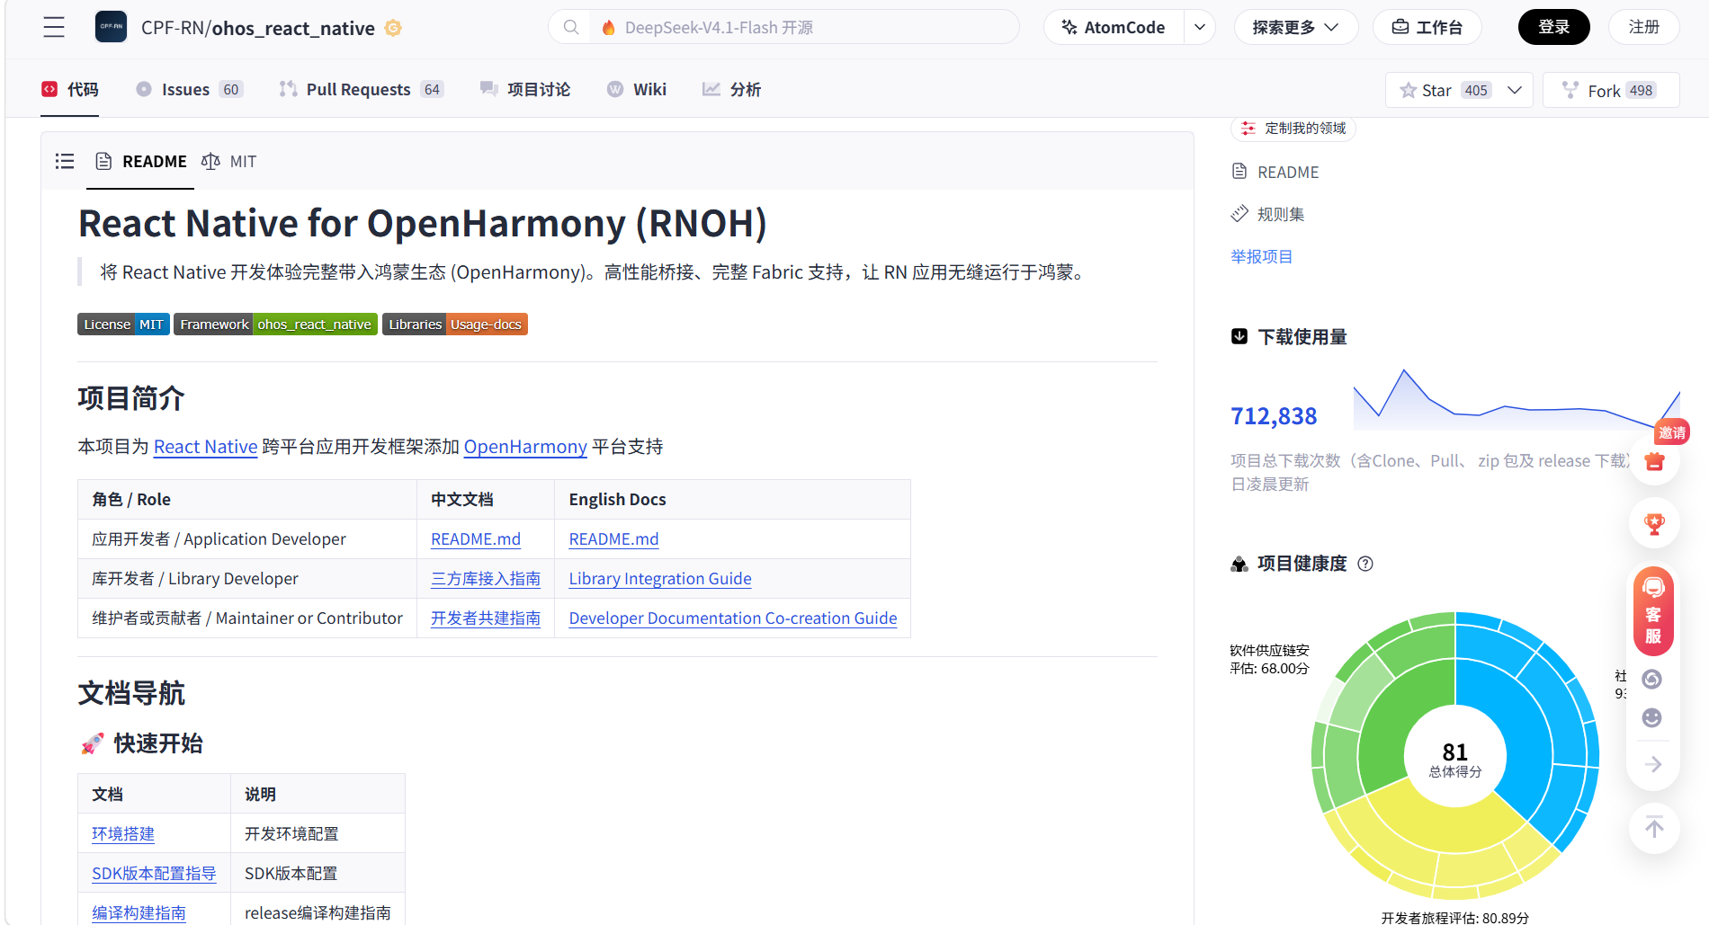Open the SDK版本配置指导 link
The width and height of the screenshot is (1709, 925).
[x=154, y=873]
